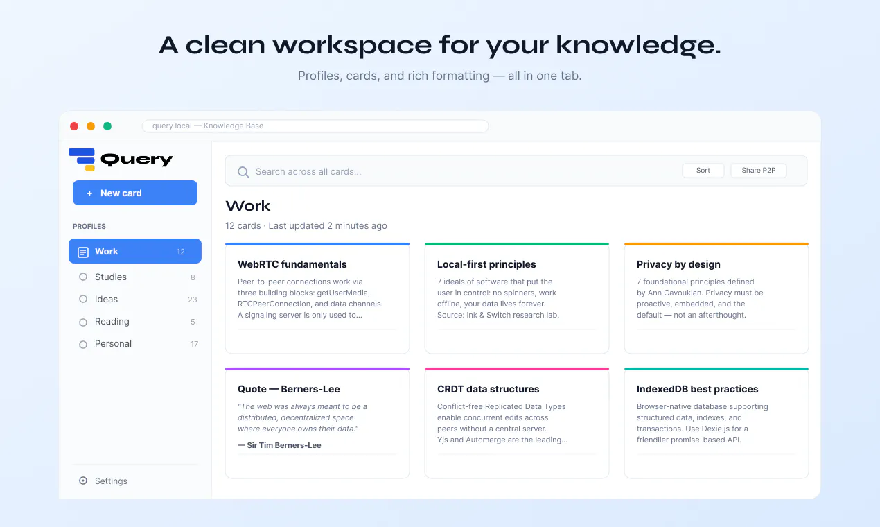Open the Local-first principles card
The width and height of the screenshot is (880, 527).
point(517,298)
